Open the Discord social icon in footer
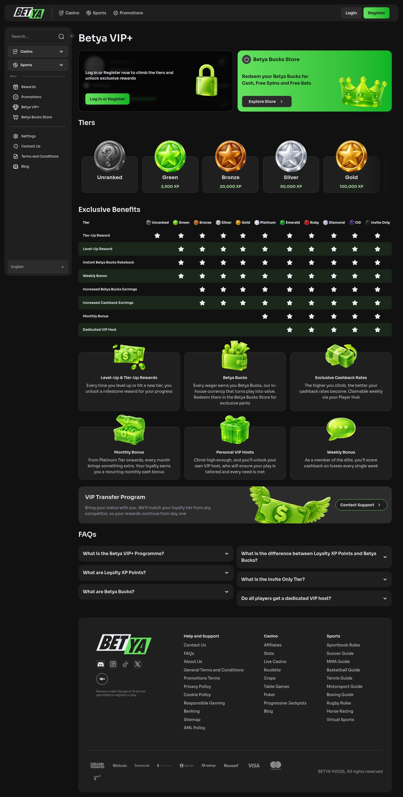The image size is (403, 797). (101, 664)
